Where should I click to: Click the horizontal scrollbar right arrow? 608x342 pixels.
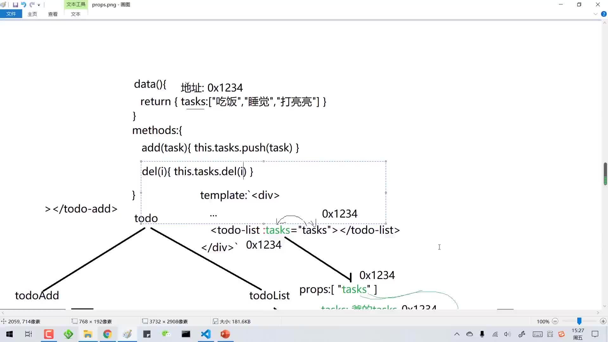coord(598,313)
